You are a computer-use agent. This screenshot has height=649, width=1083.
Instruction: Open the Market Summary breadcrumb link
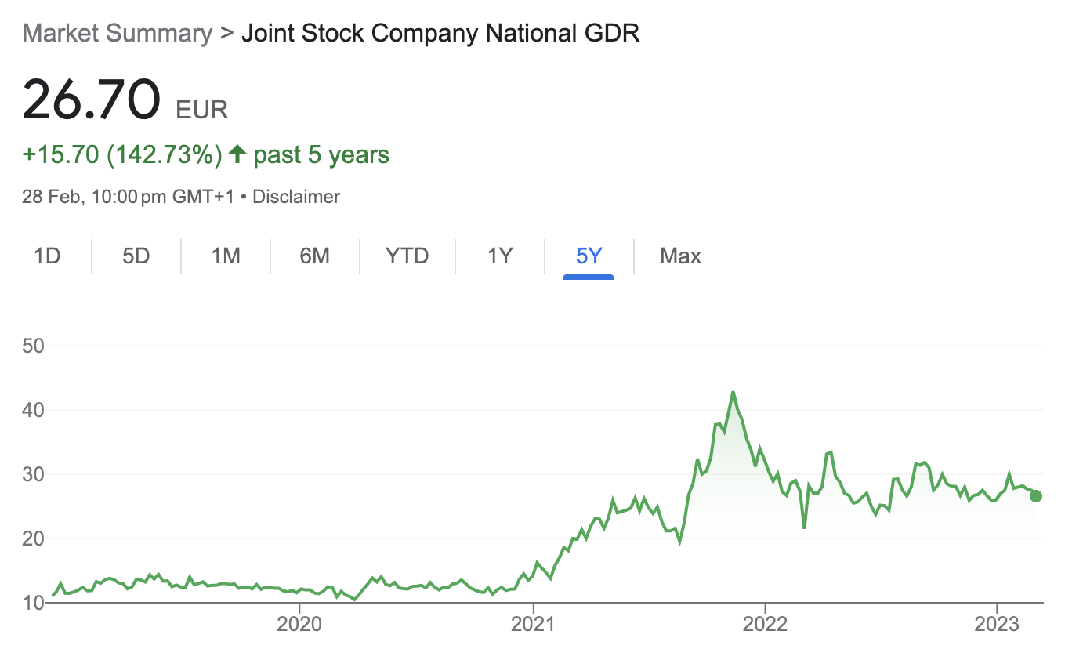118,34
